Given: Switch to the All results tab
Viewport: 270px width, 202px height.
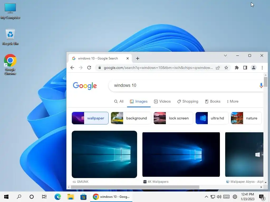Looking at the screenshot, I should tap(119, 101).
